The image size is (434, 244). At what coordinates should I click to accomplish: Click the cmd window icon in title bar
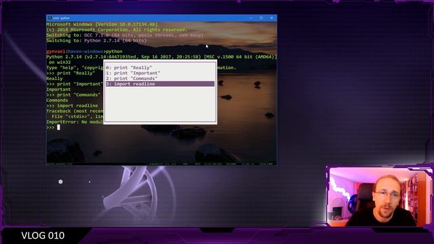[50, 18]
